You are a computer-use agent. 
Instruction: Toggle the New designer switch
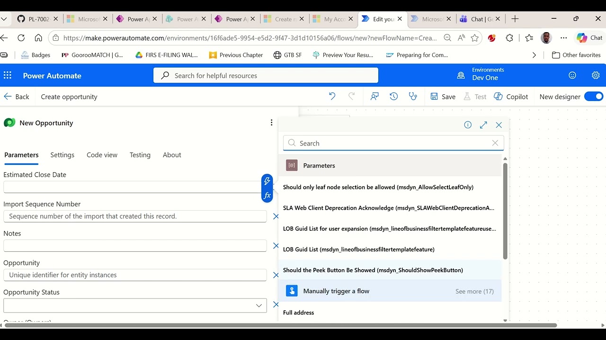click(593, 96)
